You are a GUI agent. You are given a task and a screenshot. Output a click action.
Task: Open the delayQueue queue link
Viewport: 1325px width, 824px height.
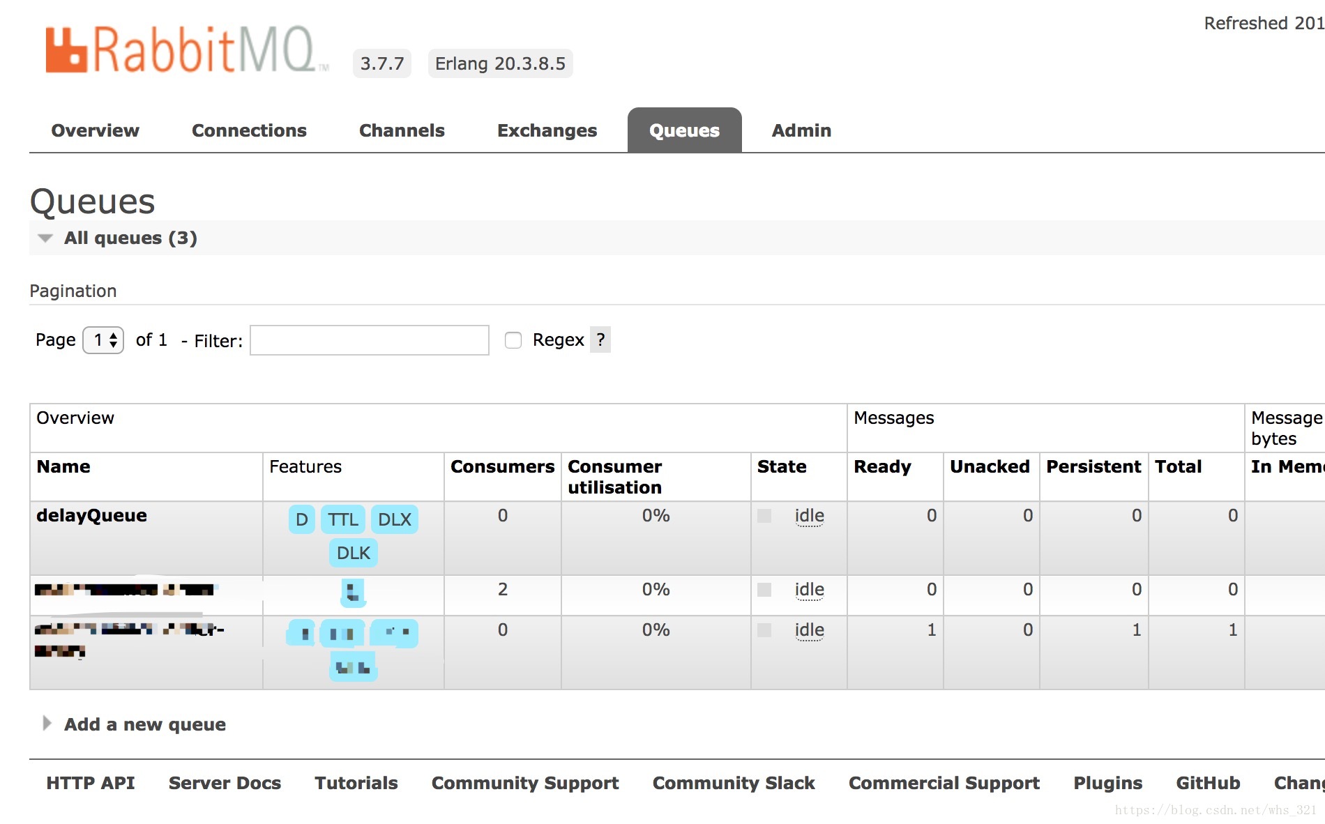point(91,515)
